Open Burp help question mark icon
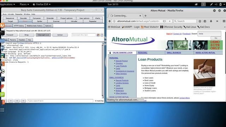 pyautogui.click(x=102, y=35)
